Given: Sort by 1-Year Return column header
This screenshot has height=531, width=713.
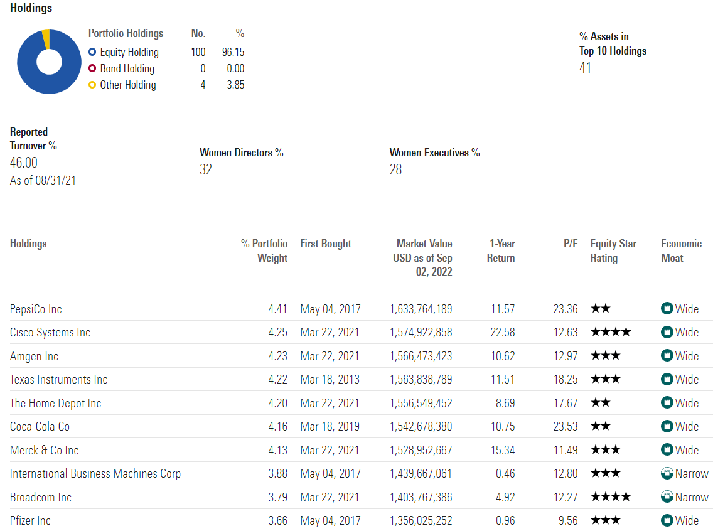Looking at the screenshot, I should coord(501,250).
